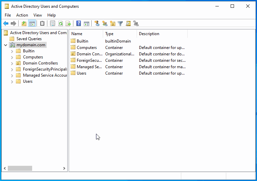Collapse the mydomain.com tree node
257x181 pixels.
[x=5, y=45]
